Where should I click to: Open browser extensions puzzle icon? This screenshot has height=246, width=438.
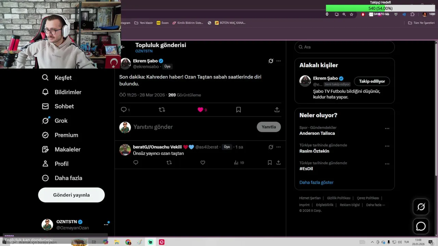coord(412,14)
